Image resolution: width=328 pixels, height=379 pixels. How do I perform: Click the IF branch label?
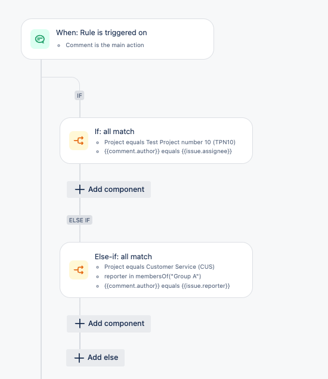tap(79, 96)
